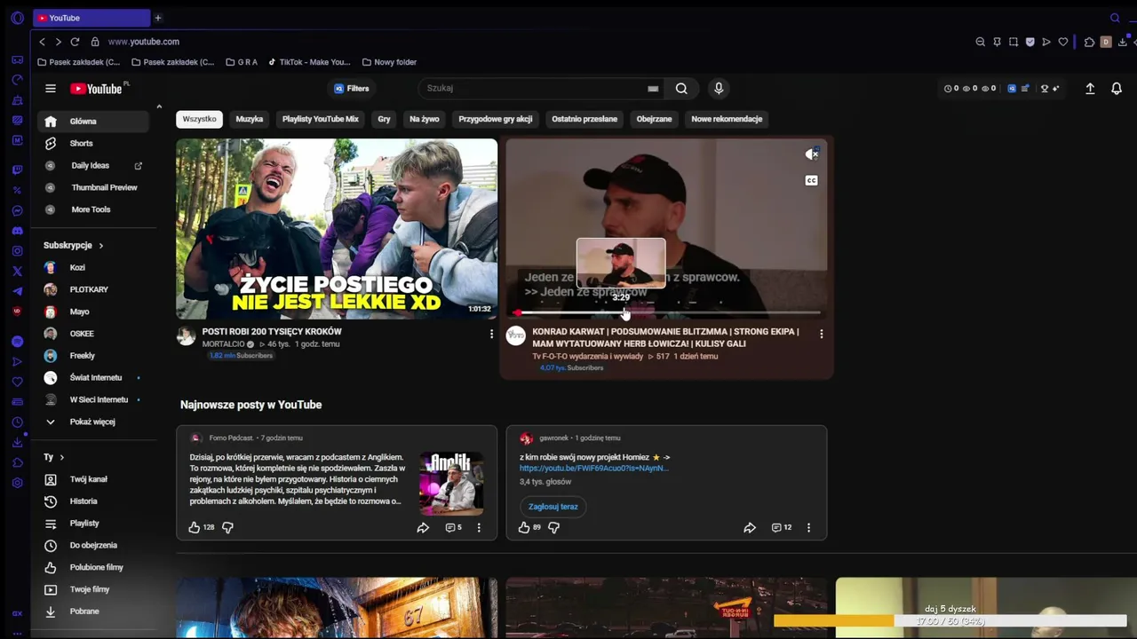Open comments on the gawronek post
1137x639 pixels.
click(x=782, y=527)
